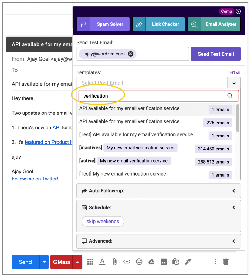Image resolution: width=251 pixels, height=277 pixels.
Task: Open the Follow me on Twitter link
Action: [x=35, y=179]
